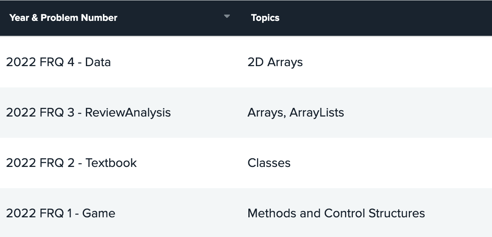Open the 2022 FRQ 1 - Game problem
This screenshot has width=492, height=237.
click(61, 213)
